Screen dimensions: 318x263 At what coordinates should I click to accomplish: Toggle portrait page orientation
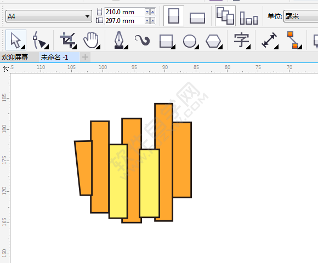[174, 16]
